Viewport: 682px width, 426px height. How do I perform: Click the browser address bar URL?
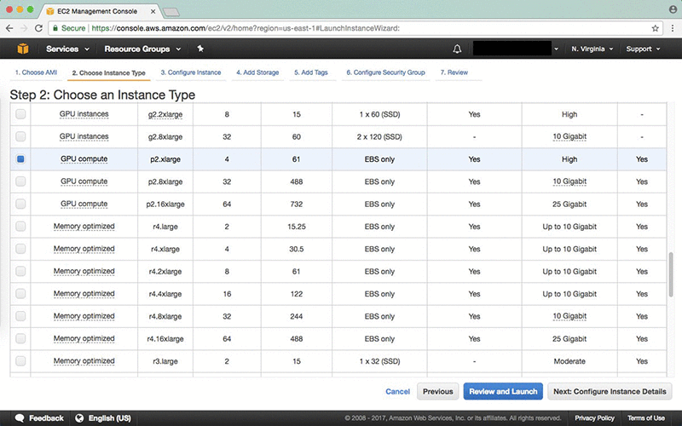[246, 28]
